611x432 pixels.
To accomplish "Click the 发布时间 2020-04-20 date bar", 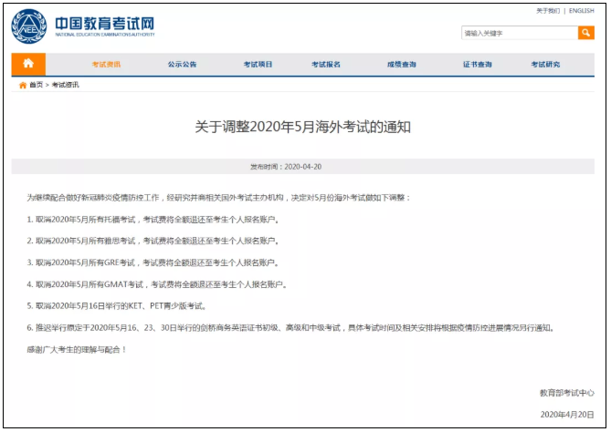I will coord(302,168).
